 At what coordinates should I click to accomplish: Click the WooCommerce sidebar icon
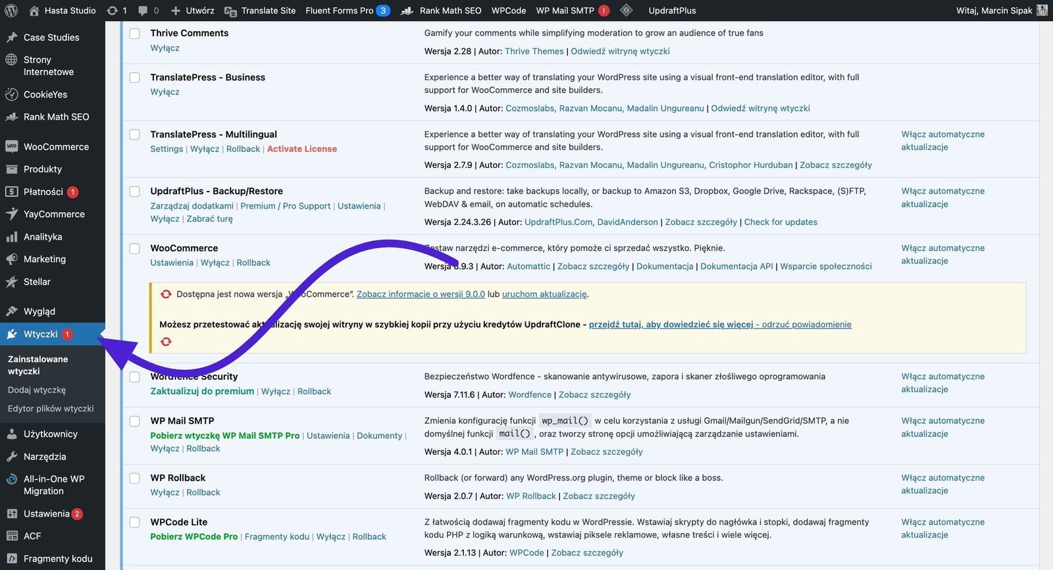[x=11, y=147]
